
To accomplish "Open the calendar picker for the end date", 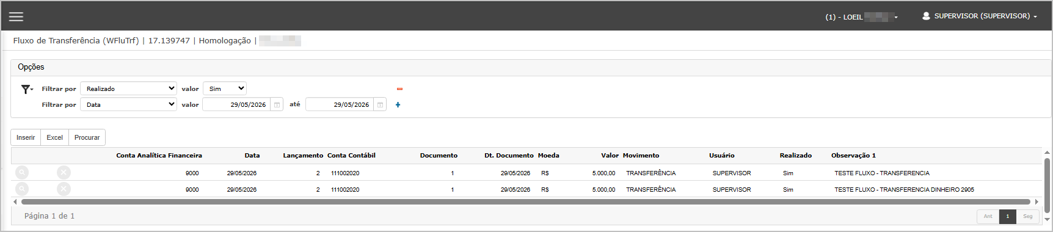I will 380,105.
